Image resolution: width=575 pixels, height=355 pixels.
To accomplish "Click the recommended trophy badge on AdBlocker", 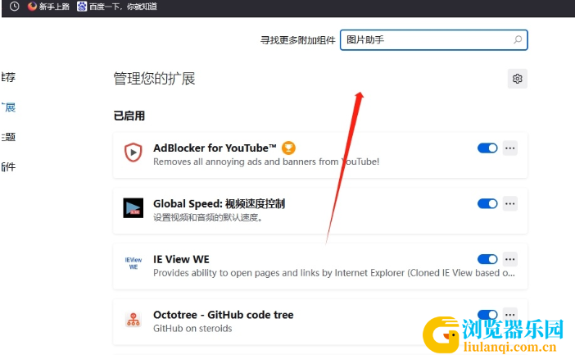I will point(288,148).
